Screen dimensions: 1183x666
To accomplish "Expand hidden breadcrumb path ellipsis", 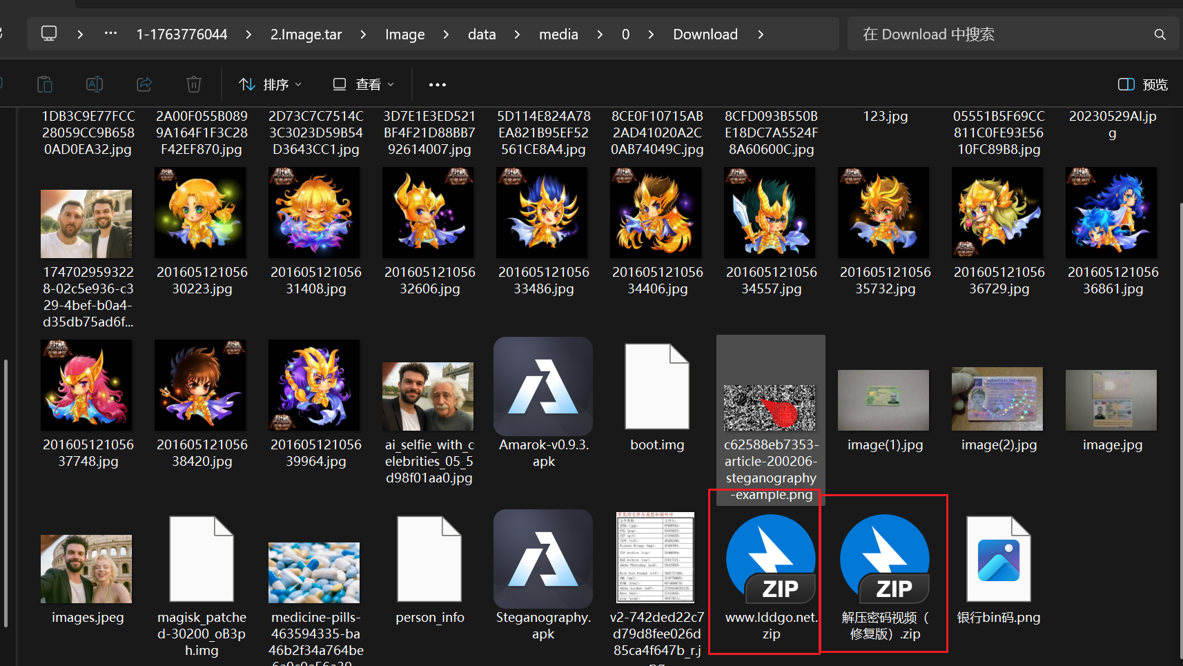I will click(110, 34).
